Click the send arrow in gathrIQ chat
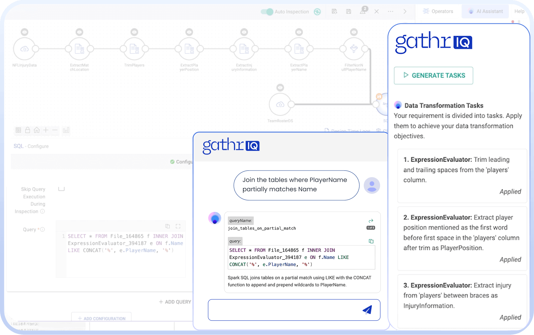Screen dimensions: 534x335 (367, 310)
